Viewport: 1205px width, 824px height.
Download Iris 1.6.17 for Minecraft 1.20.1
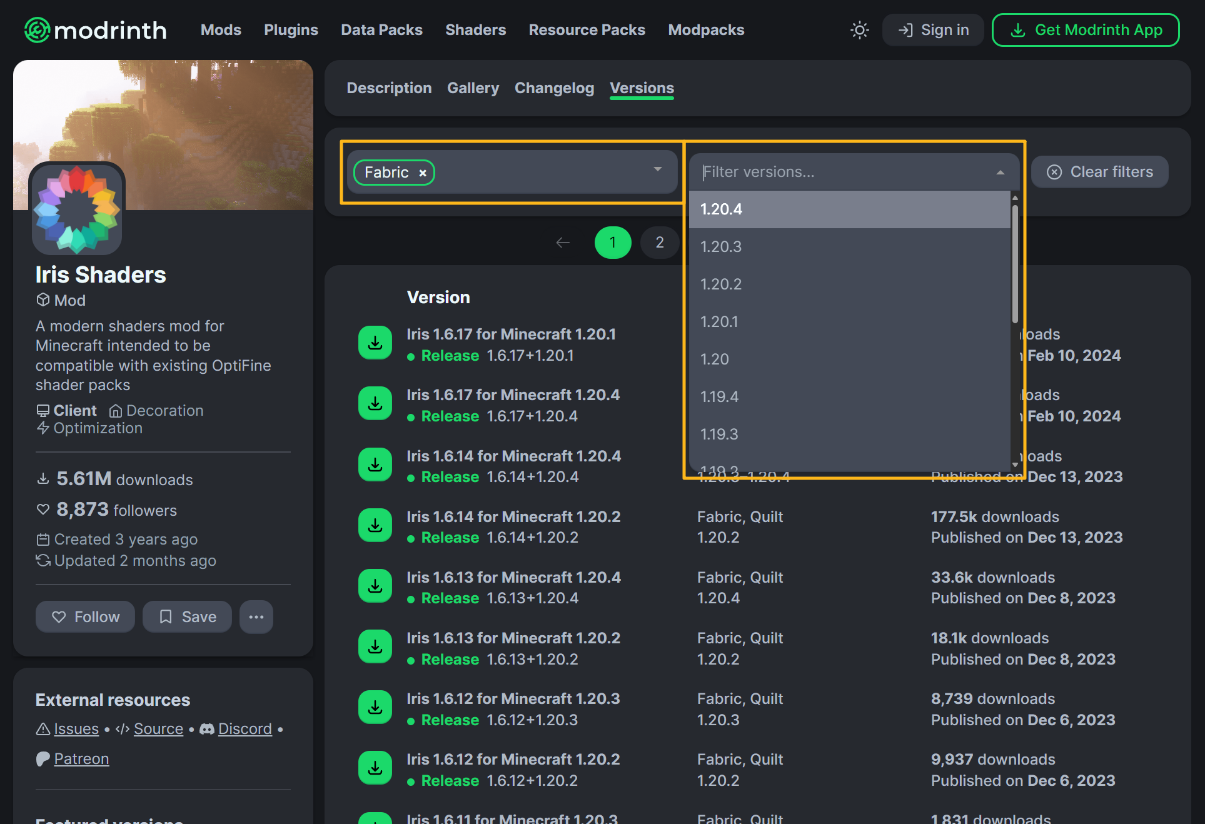[375, 343]
